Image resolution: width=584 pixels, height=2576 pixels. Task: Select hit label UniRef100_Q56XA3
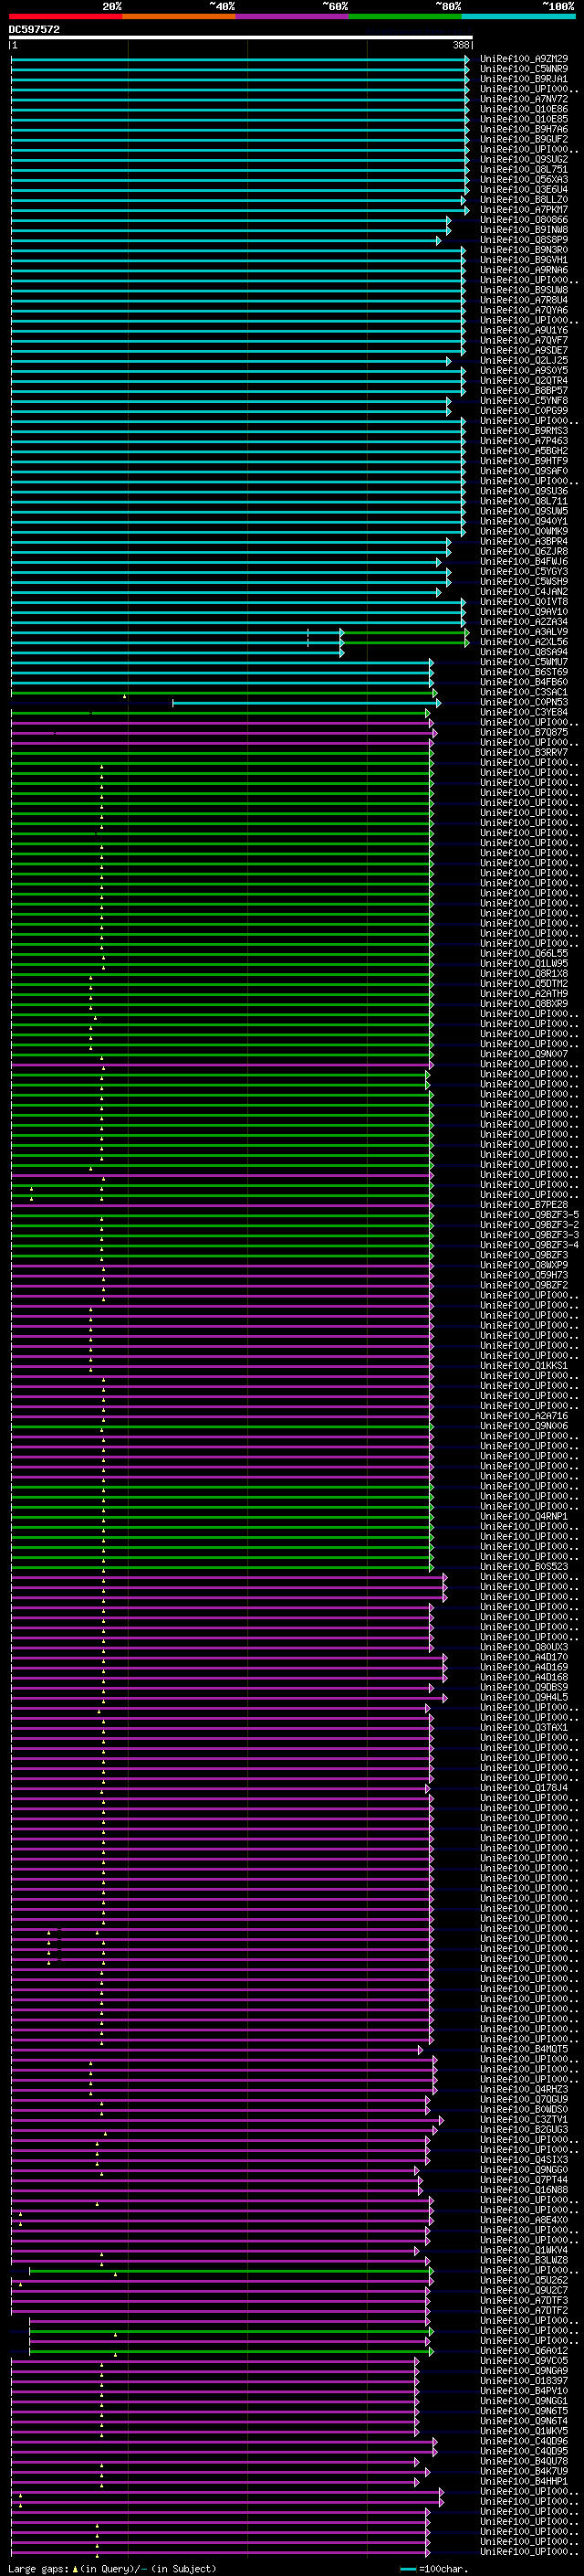coord(524,179)
